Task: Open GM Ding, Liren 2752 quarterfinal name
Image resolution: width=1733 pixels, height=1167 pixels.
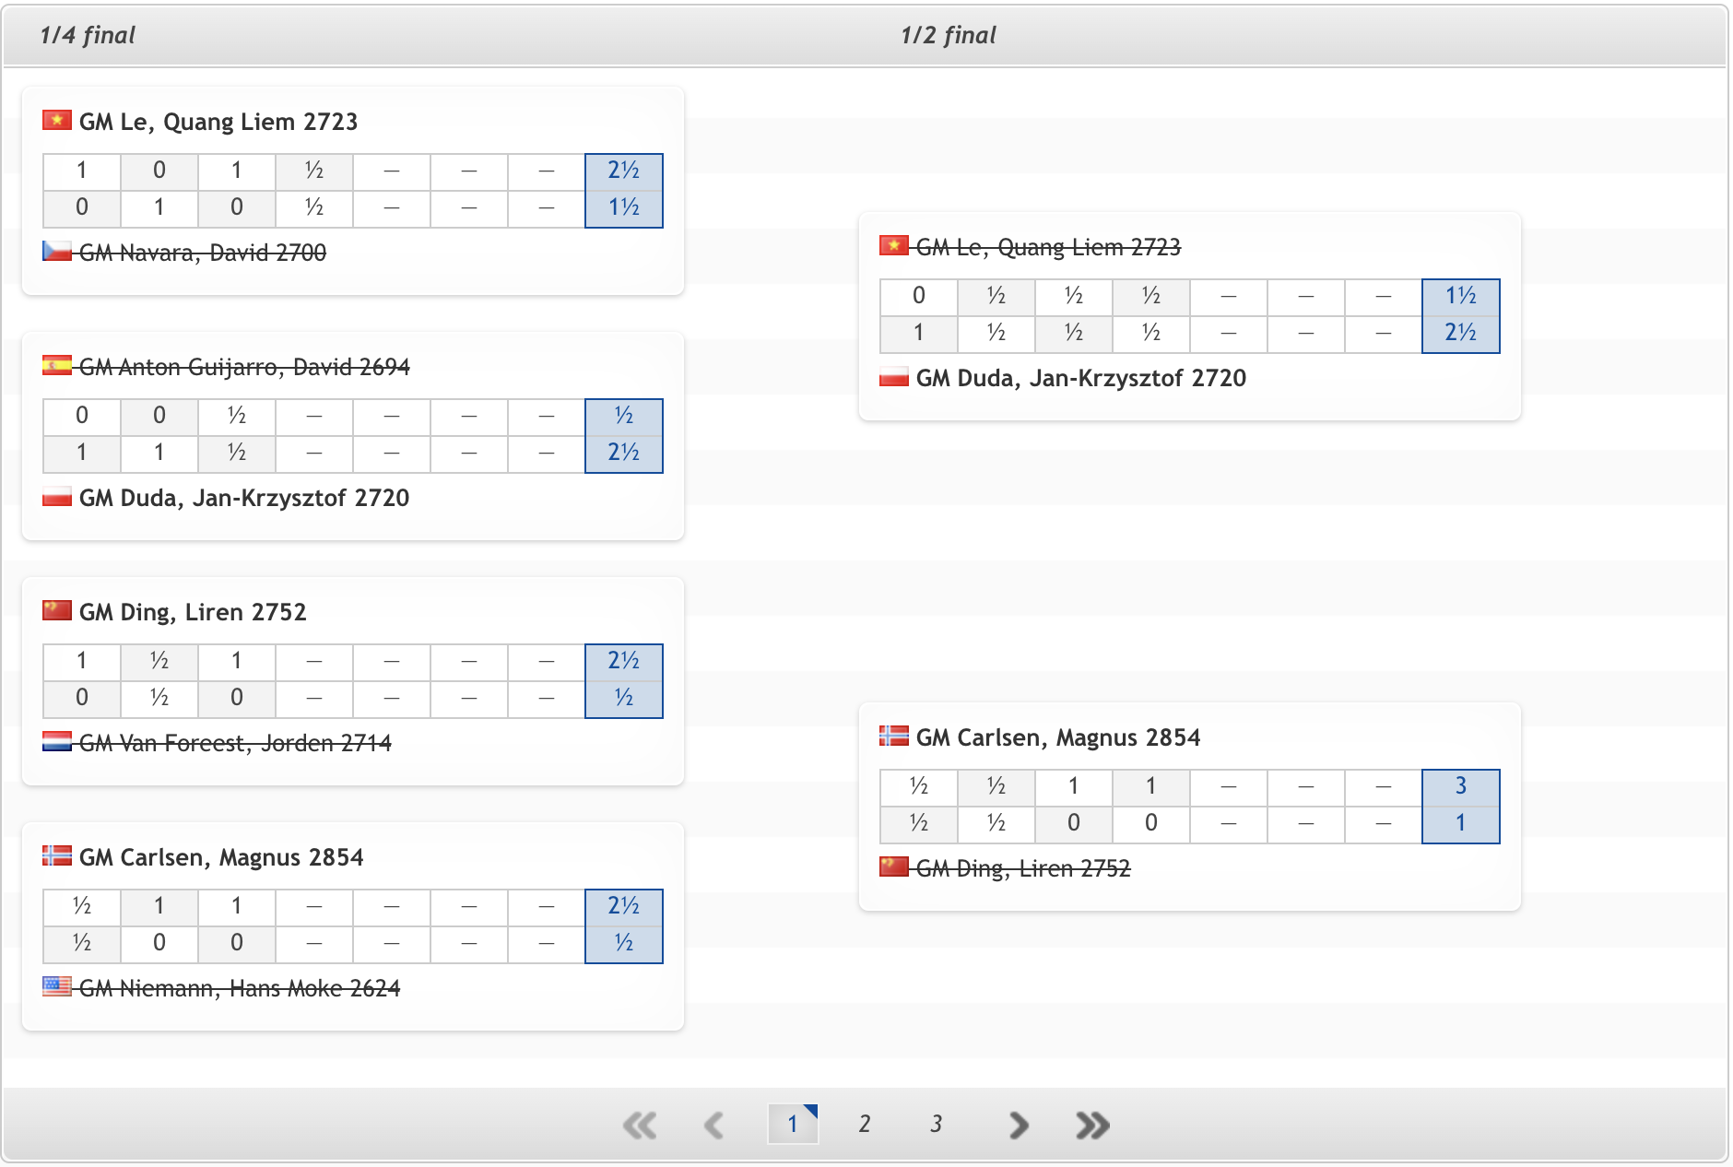Action: (193, 612)
